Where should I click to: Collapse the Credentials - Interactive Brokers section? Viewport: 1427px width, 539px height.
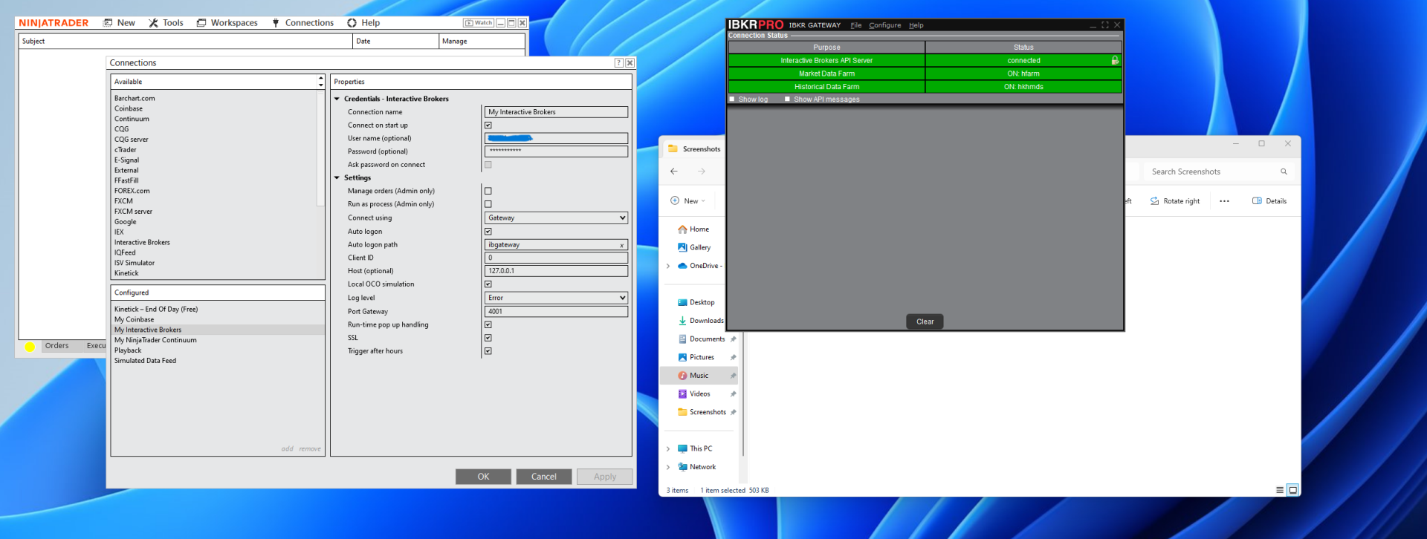coord(337,99)
